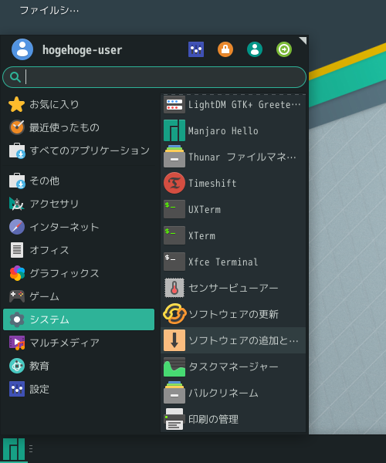Screen dimensions: 386x463
Task: Open the その他 category
Action: point(79,181)
